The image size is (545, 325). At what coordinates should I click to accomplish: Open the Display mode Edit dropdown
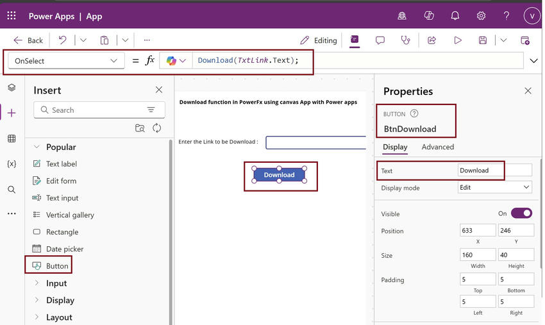click(x=495, y=188)
